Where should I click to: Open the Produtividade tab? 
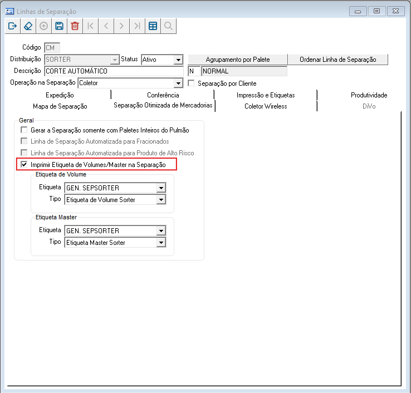369,95
